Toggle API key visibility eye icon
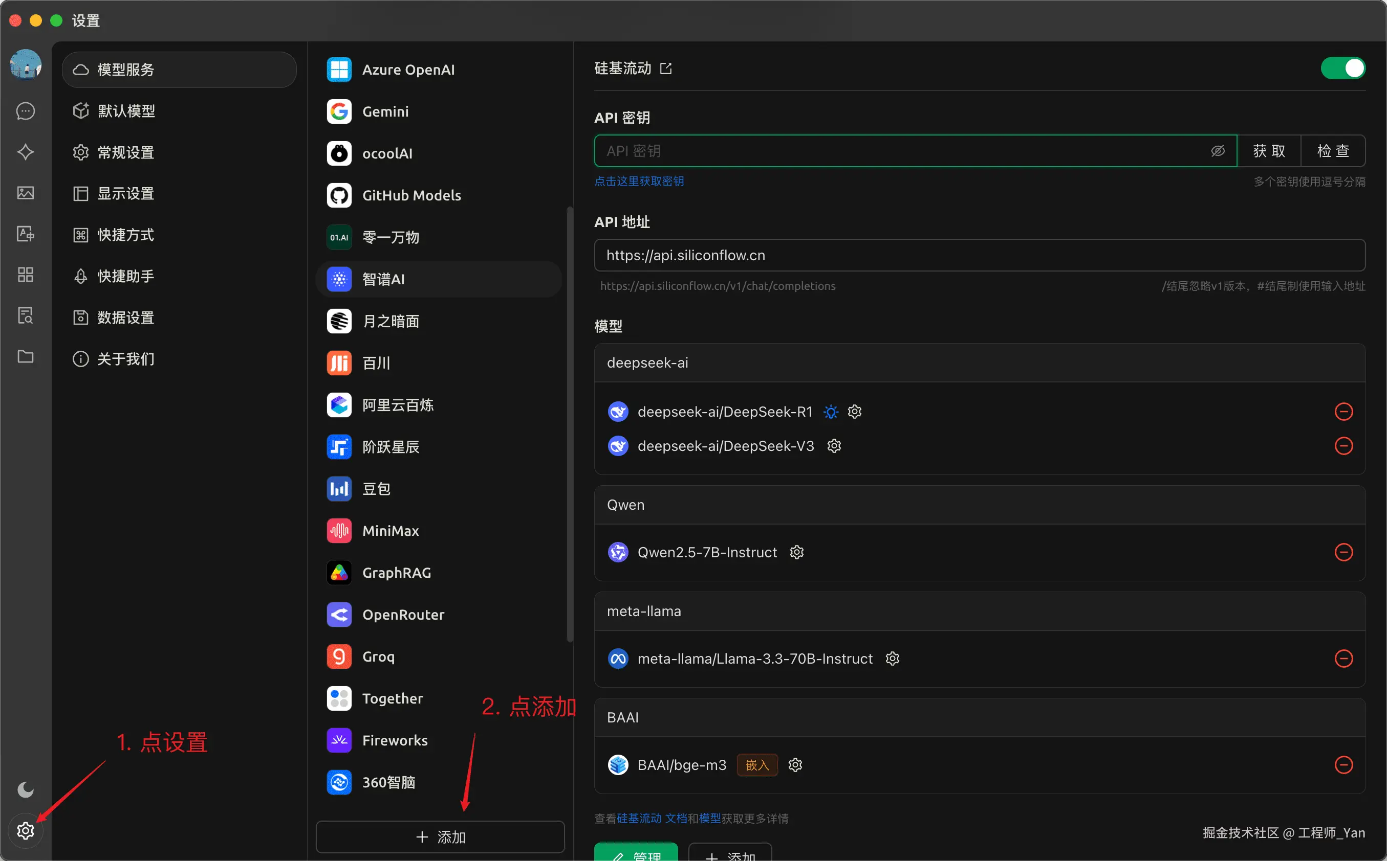This screenshot has height=861, width=1387. coord(1217,151)
